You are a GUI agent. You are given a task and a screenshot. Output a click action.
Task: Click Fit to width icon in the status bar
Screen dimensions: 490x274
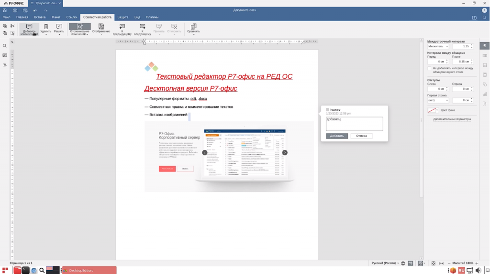point(441,263)
